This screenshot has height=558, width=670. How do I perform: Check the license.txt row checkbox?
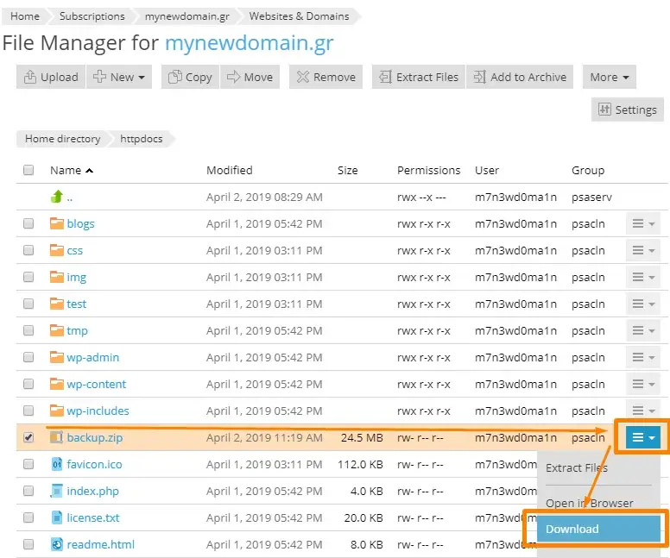click(28, 517)
